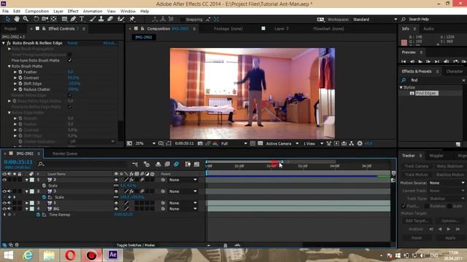This screenshot has height=262, width=467.
Task: Open the After Effects taskbar icon
Action: click(112, 255)
